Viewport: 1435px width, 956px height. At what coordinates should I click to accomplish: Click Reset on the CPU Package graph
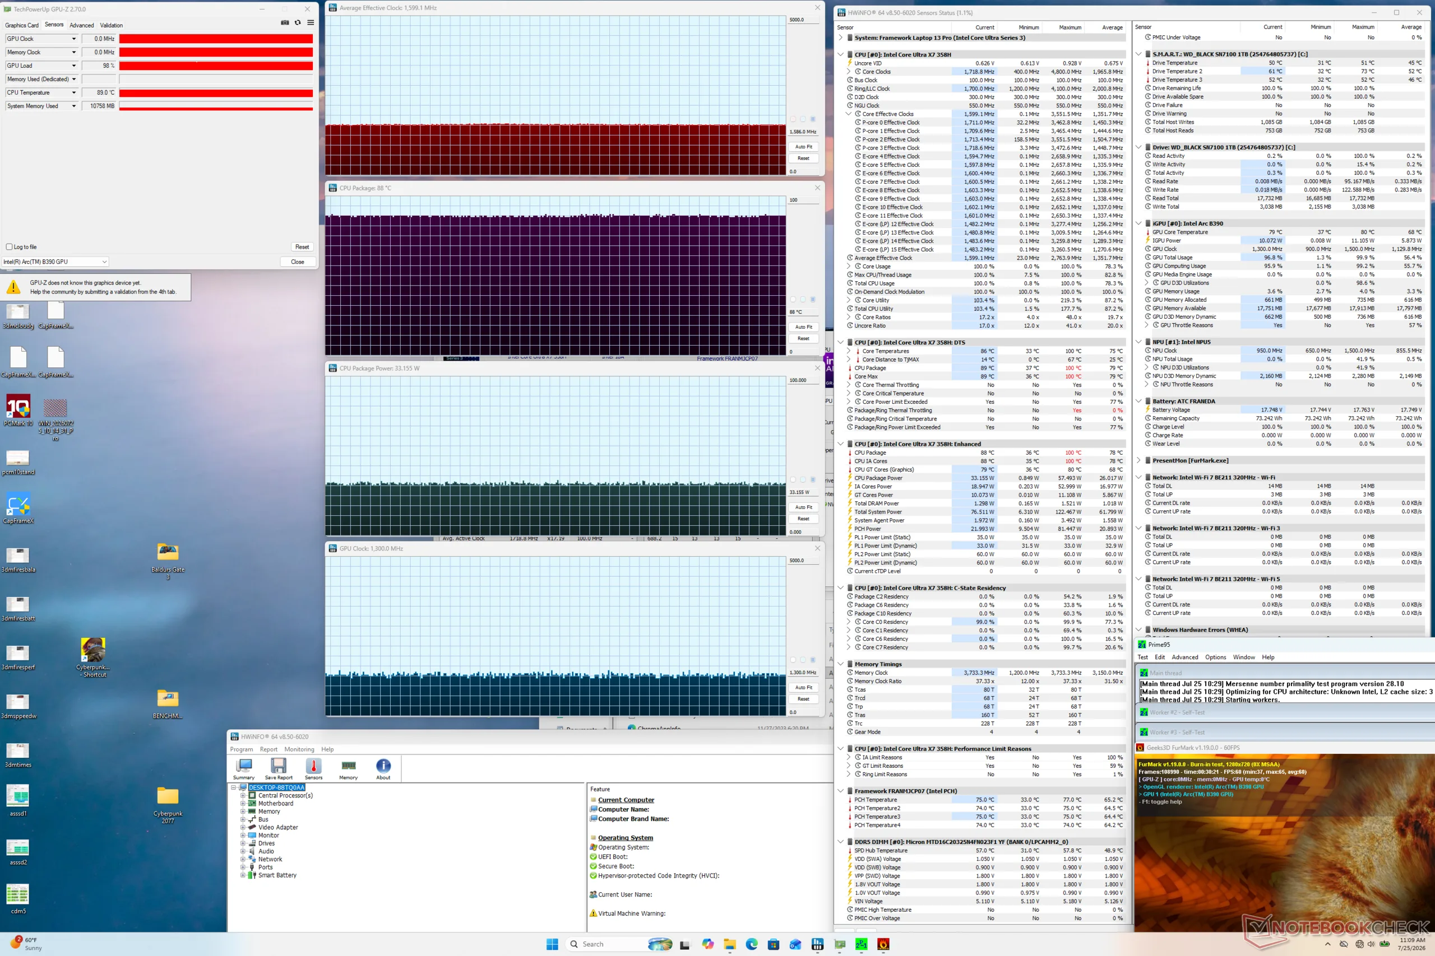(x=803, y=338)
